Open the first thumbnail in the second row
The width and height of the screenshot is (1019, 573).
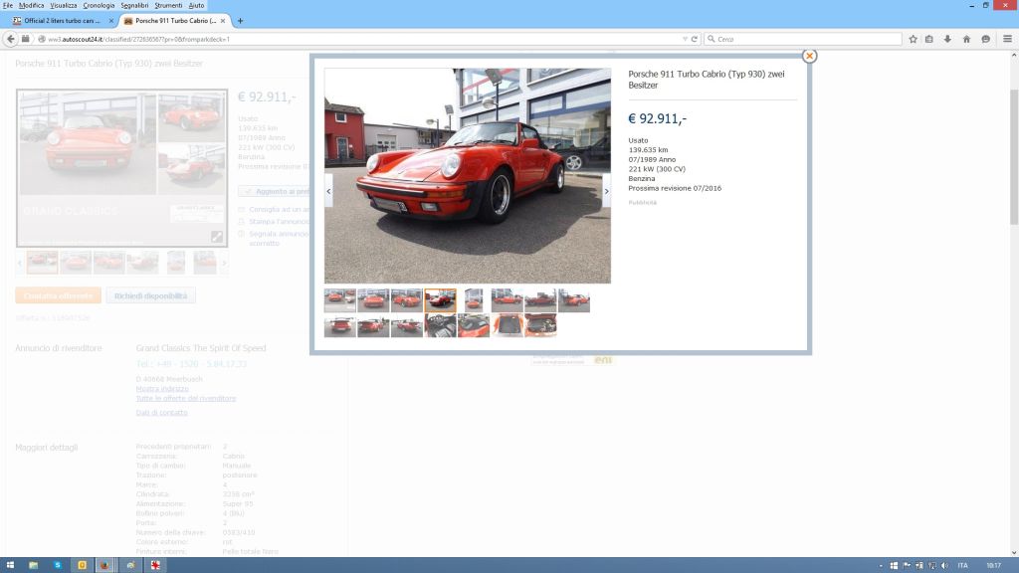(340, 325)
